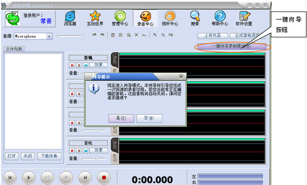This screenshot has height=185, width=307.
Task: Open 视听中心 disc icon
Action: pyautogui.click(x=170, y=18)
